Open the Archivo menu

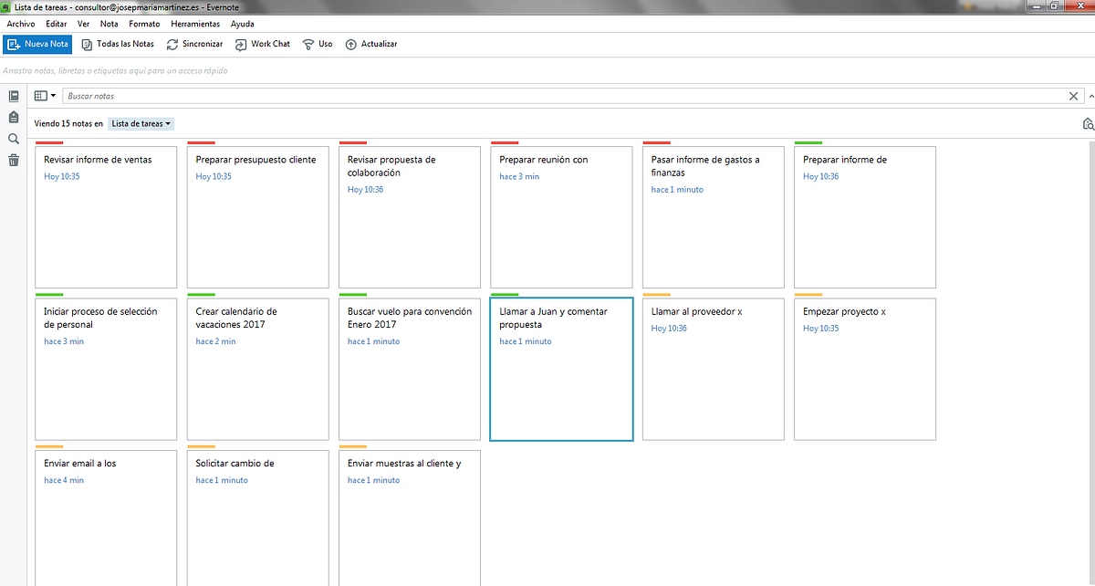point(21,24)
